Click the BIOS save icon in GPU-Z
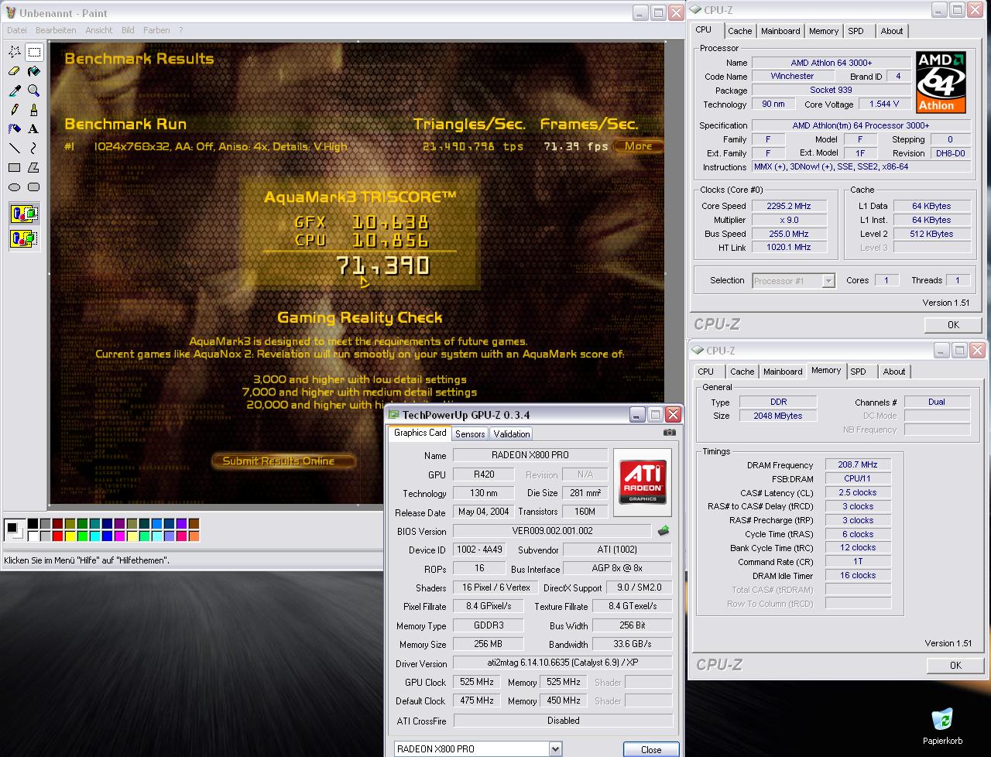This screenshot has width=991, height=757. (x=664, y=531)
